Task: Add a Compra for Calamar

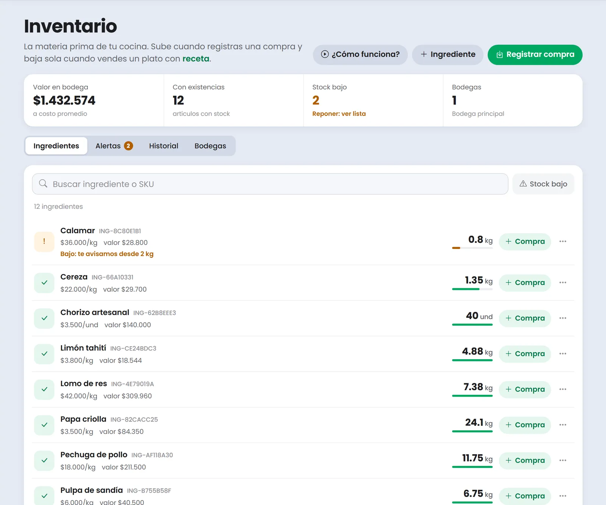Action: click(525, 242)
